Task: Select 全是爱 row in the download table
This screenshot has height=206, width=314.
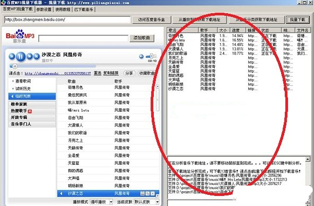Action: [x=238, y=67]
